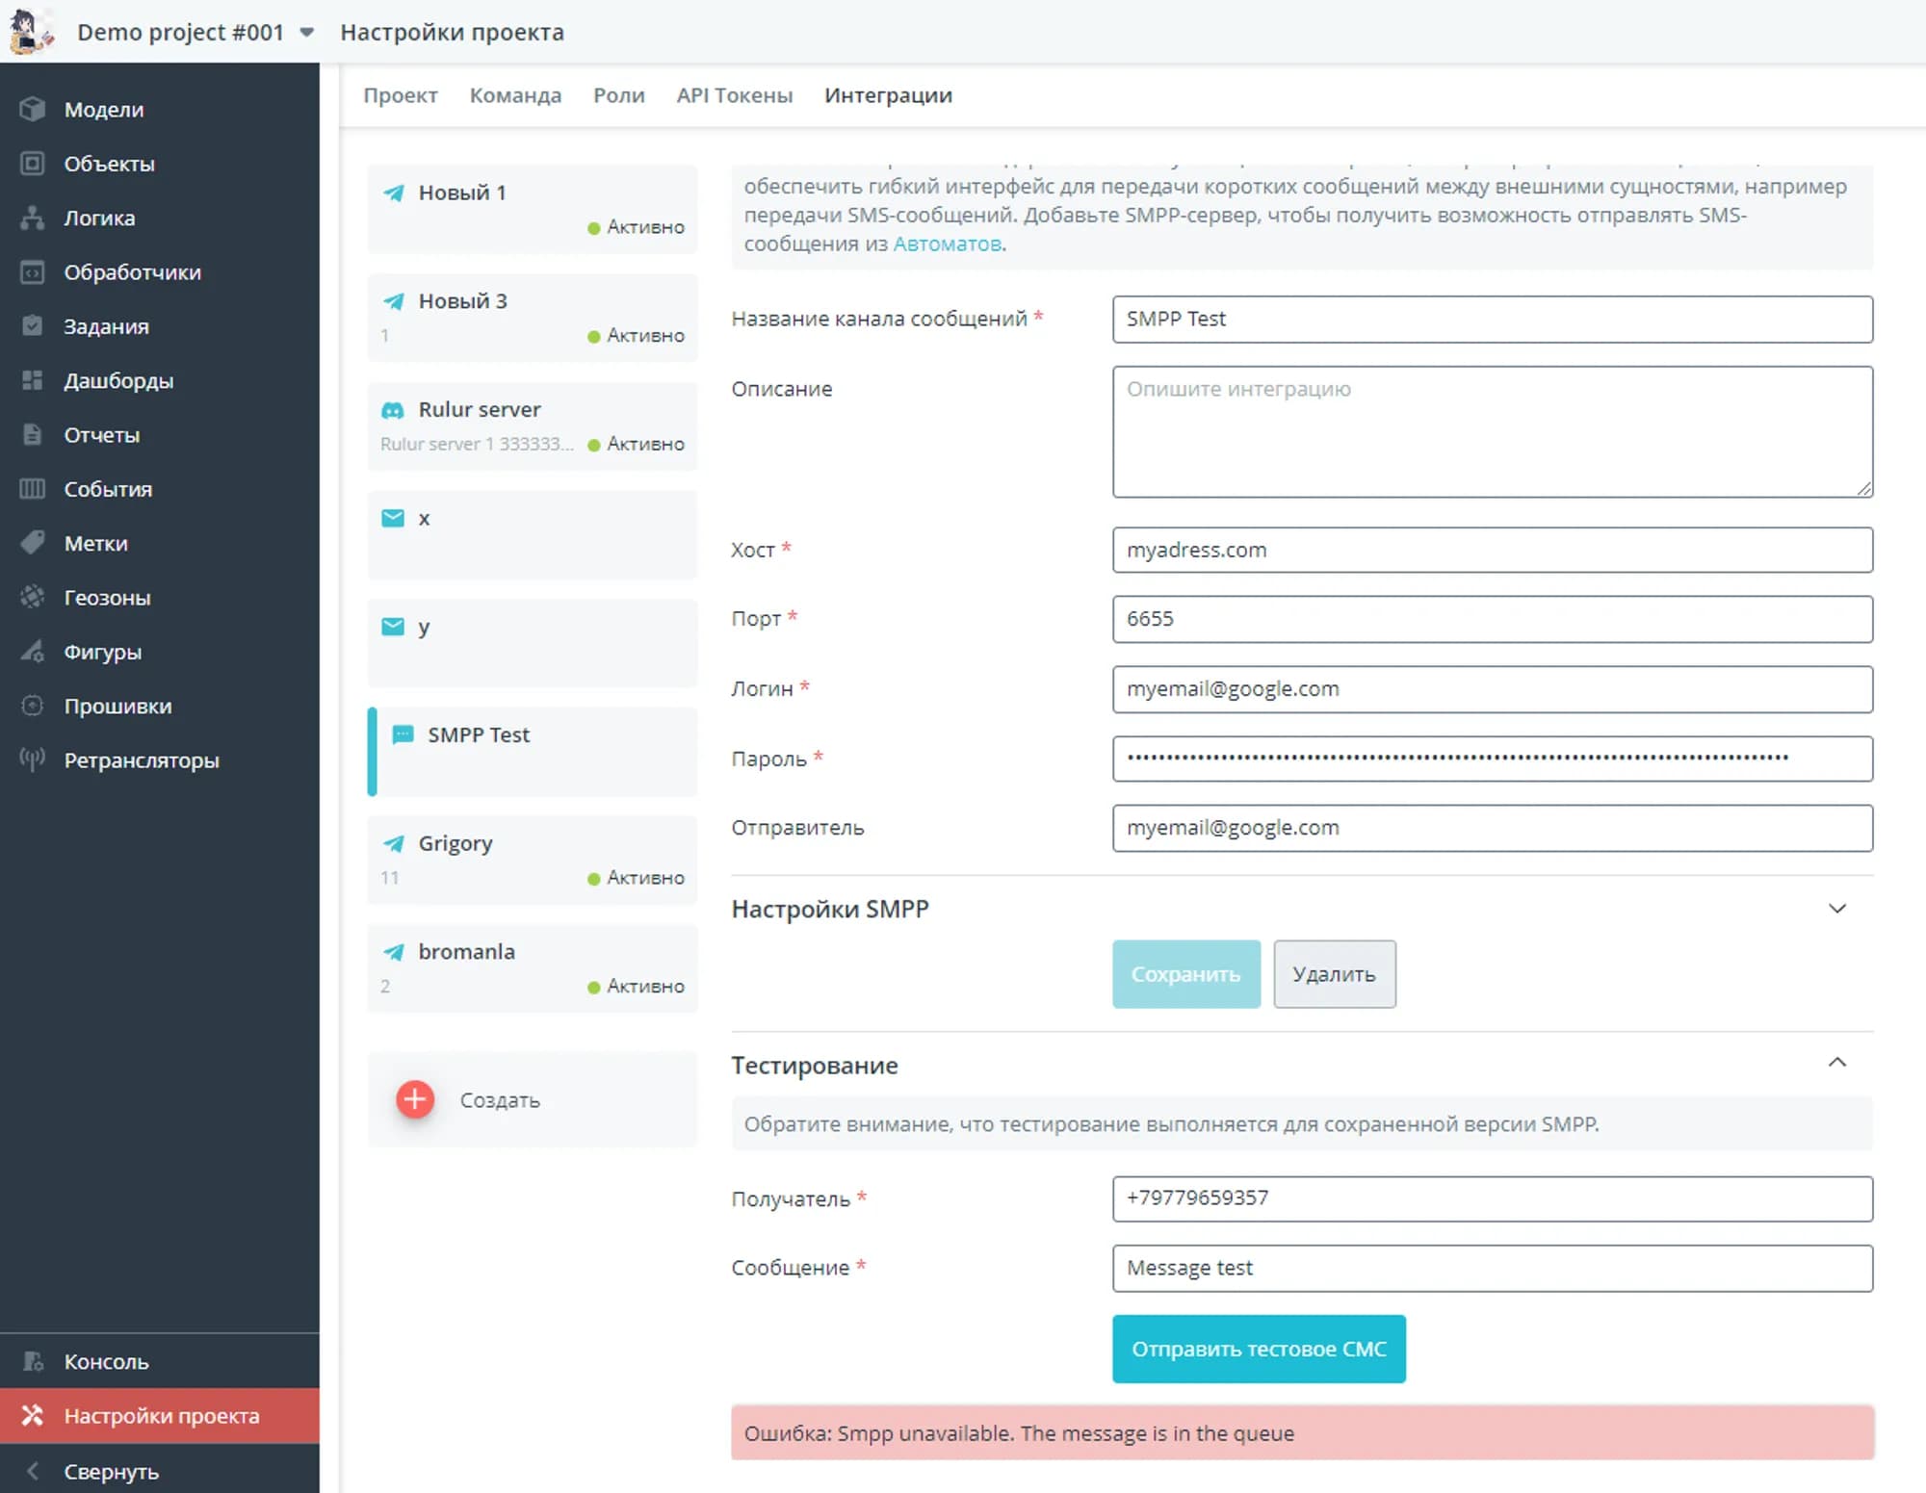
Task: Open the Demo project #001 dropdown
Action: point(306,32)
